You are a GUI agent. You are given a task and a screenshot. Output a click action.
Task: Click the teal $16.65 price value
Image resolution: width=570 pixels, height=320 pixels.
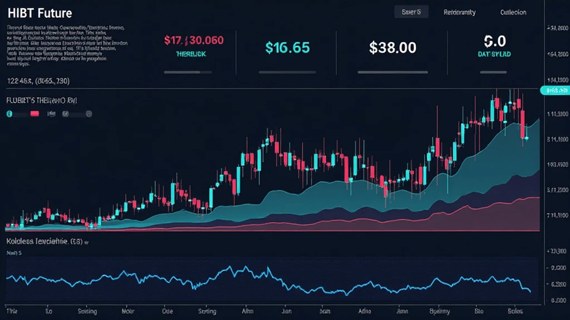tap(287, 48)
